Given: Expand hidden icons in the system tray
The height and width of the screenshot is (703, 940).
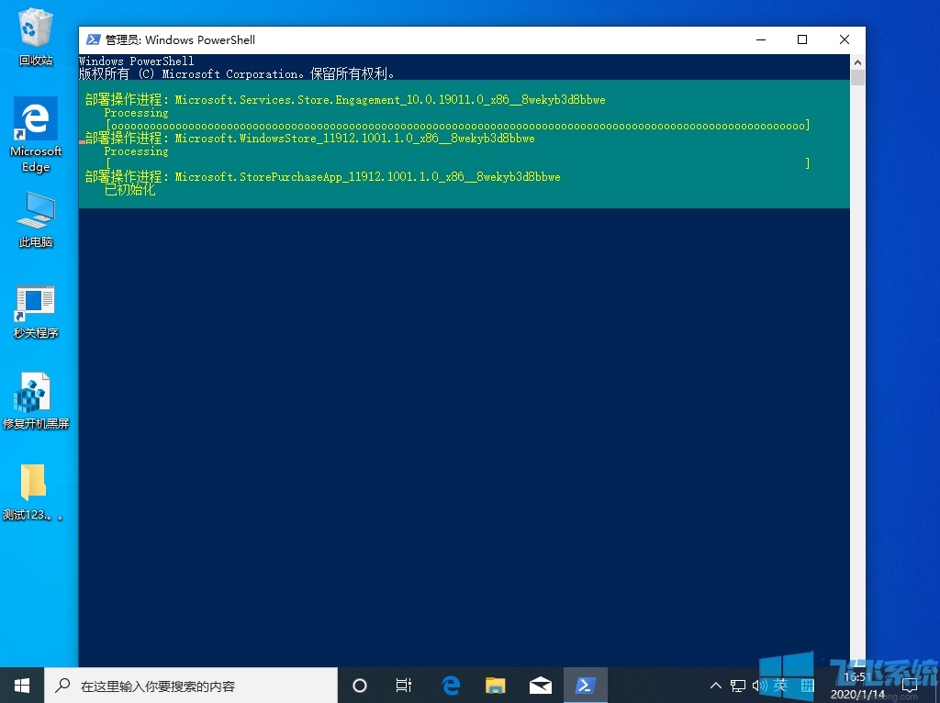Looking at the screenshot, I should click(x=715, y=686).
